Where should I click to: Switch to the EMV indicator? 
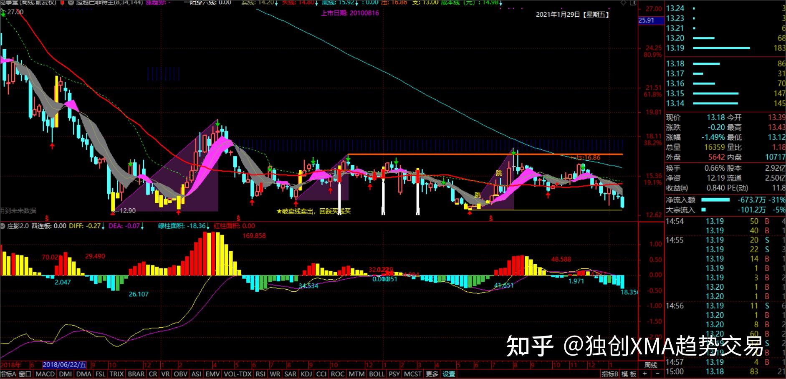click(x=212, y=374)
